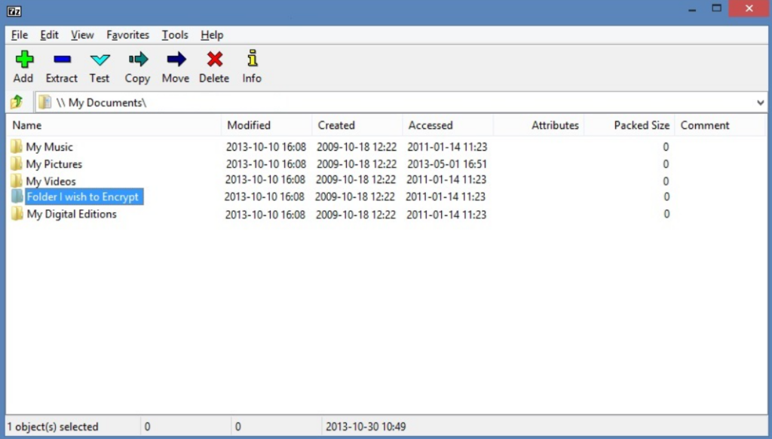Click the Comment column header
The width and height of the screenshot is (772, 439).
719,125
